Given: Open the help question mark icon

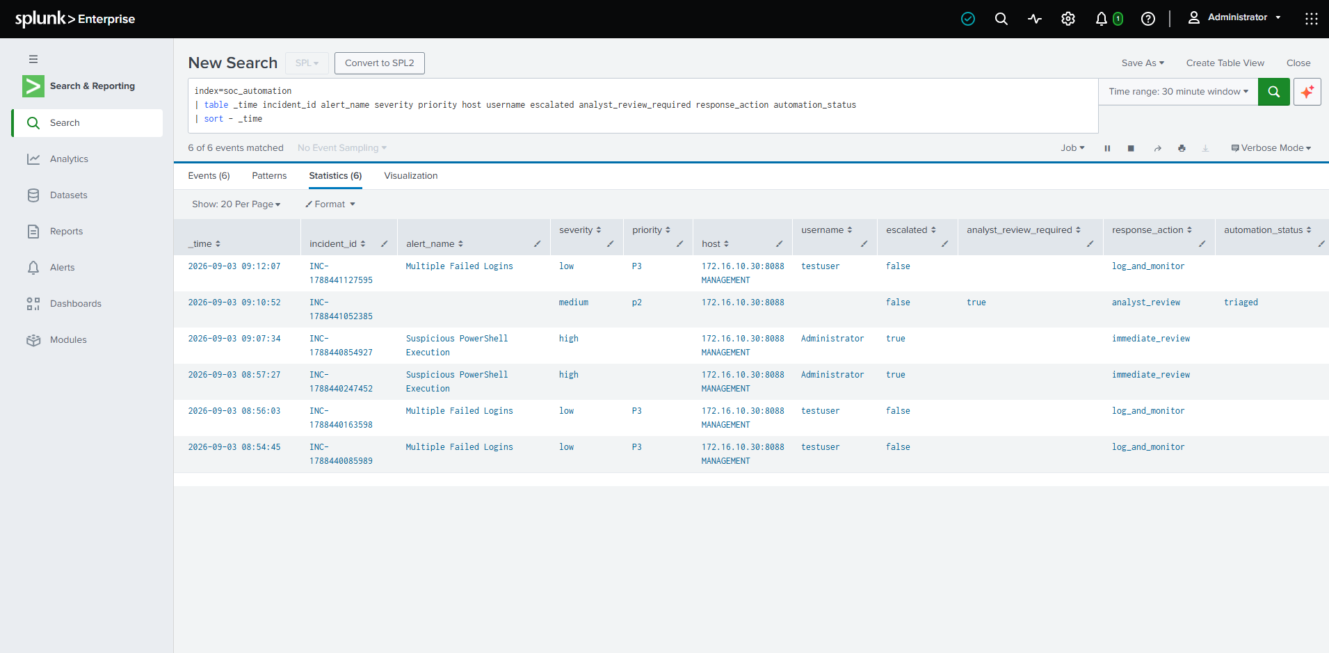Looking at the screenshot, I should pyautogui.click(x=1148, y=19).
